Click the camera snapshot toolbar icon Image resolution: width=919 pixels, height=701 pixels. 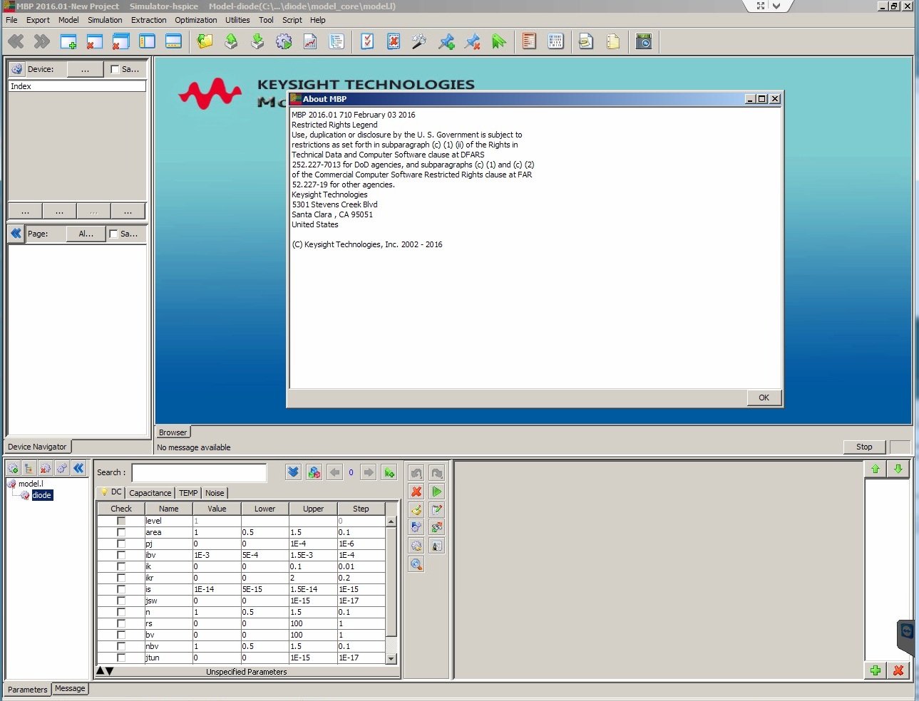644,41
